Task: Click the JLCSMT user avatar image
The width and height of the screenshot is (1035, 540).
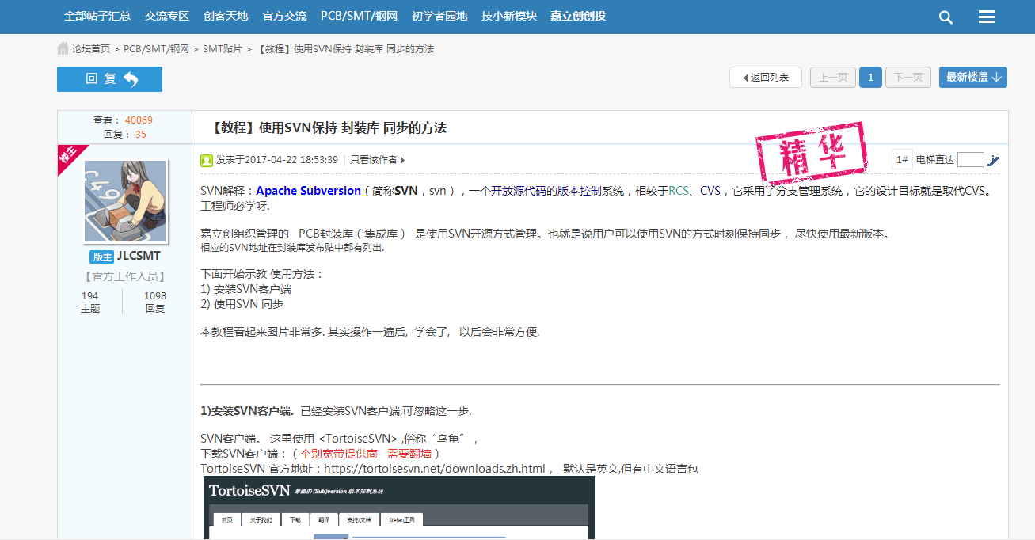Action: [125, 201]
